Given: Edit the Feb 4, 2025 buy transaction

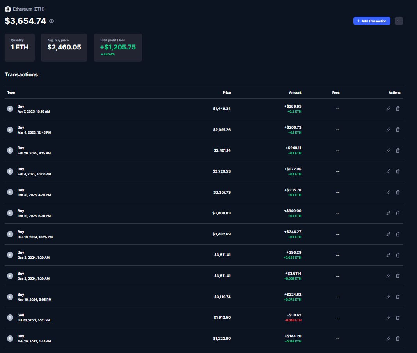Looking at the screenshot, I should click(388, 171).
